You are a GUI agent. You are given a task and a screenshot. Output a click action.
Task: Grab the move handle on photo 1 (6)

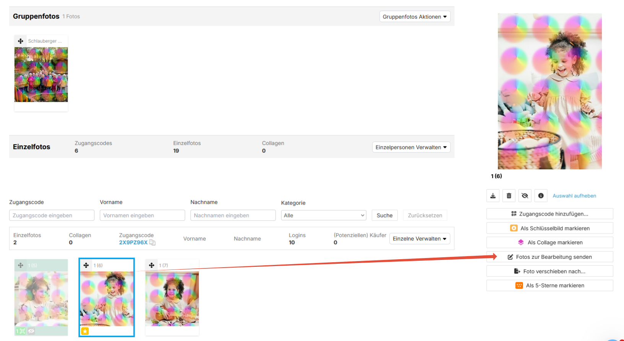point(86,265)
